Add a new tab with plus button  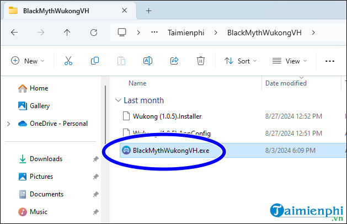148,10
